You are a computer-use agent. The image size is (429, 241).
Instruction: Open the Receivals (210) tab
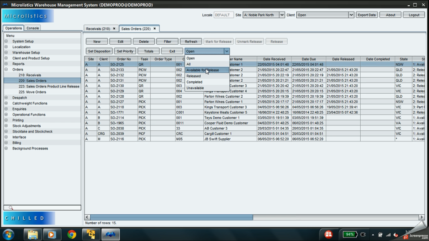[98, 29]
